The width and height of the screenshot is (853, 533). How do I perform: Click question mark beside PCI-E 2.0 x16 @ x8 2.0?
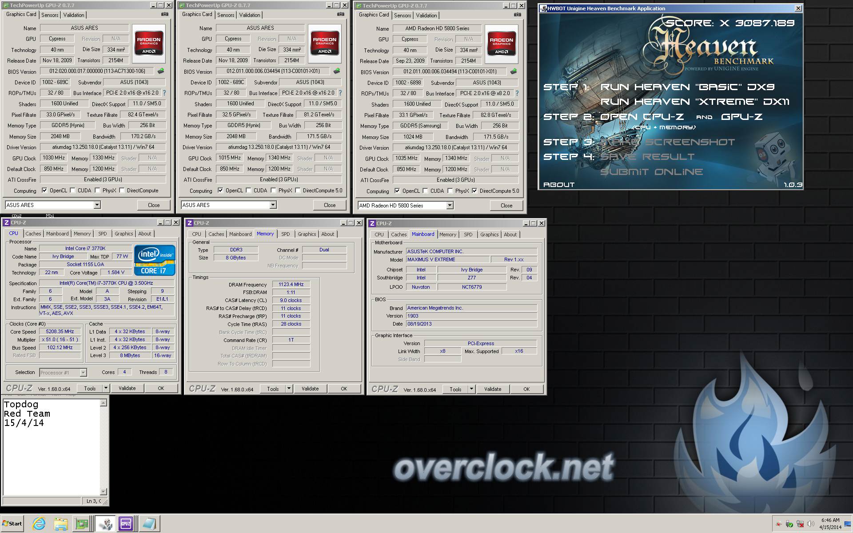(x=517, y=93)
